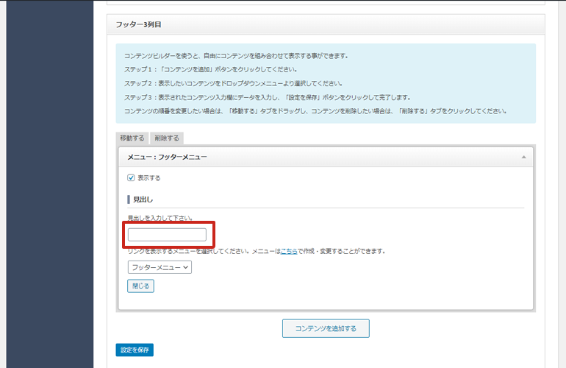The image size is (566, 368).
Task: Focus the 見出し text input field
Action: [x=167, y=235]
